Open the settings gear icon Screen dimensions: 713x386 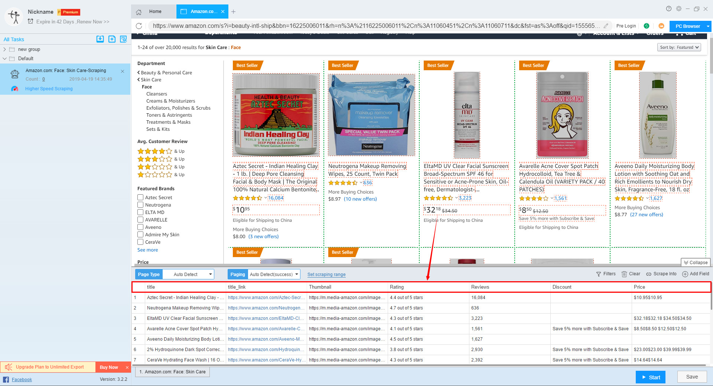pyautogui.click(x=678, y=9)
